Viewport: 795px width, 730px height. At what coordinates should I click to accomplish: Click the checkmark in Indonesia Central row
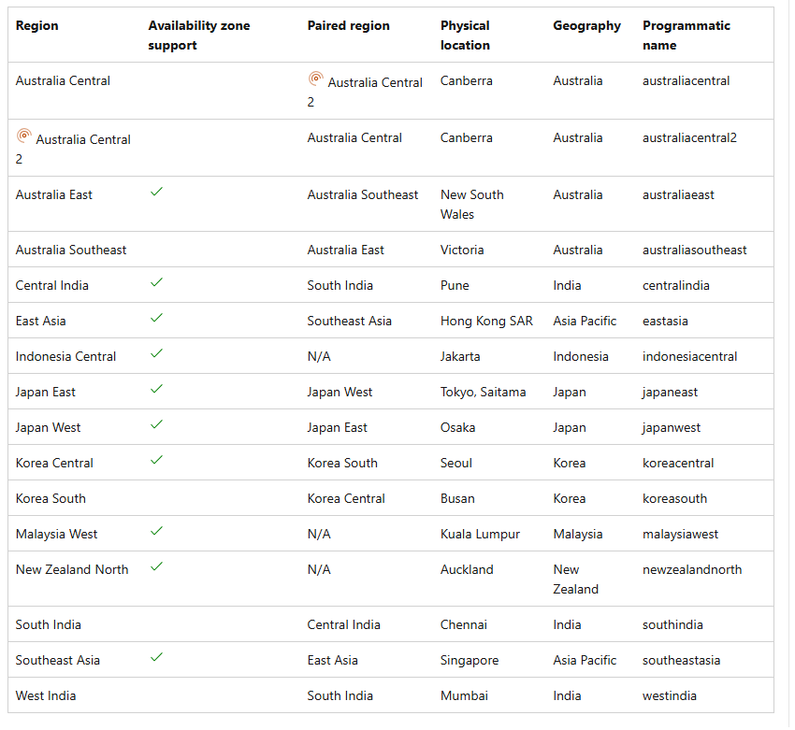pos(157,353)
